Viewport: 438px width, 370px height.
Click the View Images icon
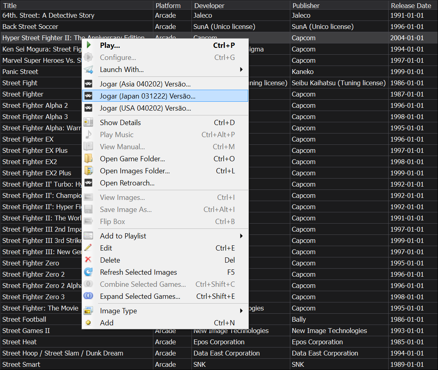click(88, 197)
